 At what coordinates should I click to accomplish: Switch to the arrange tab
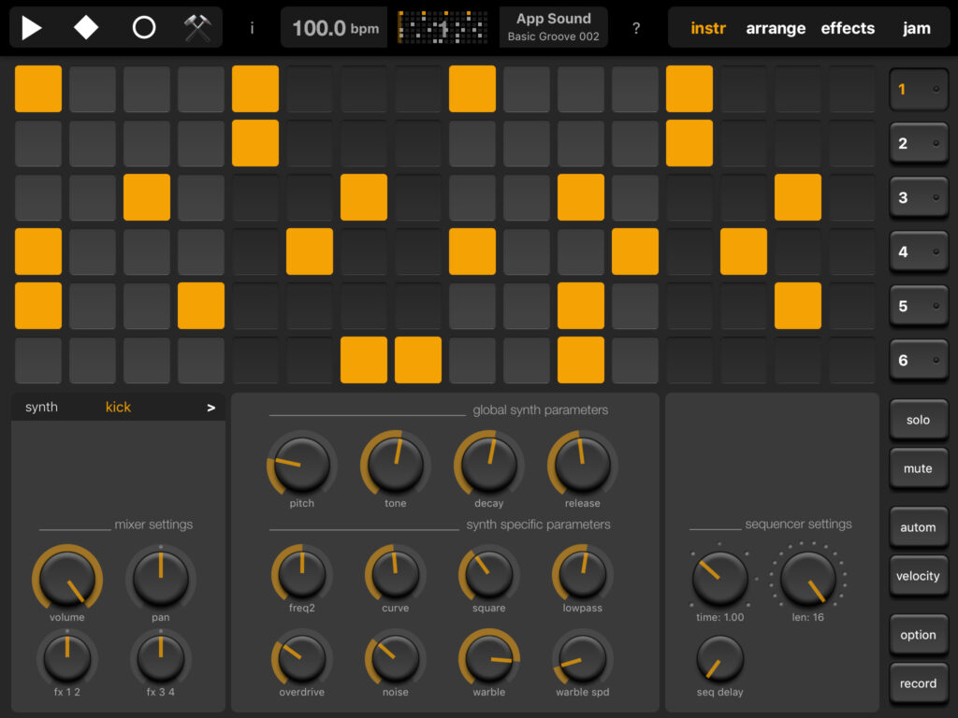(x=776, y=28)
